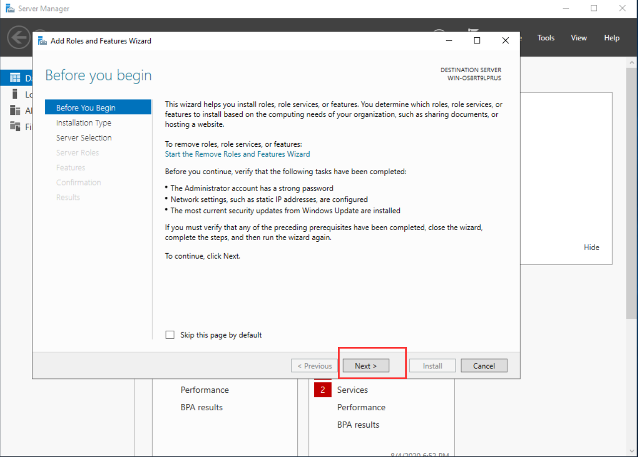Open Start the Remove Roles and Features Wizard link
The height and width of the screenshot is (457, 638).
[x=237, y=154]
